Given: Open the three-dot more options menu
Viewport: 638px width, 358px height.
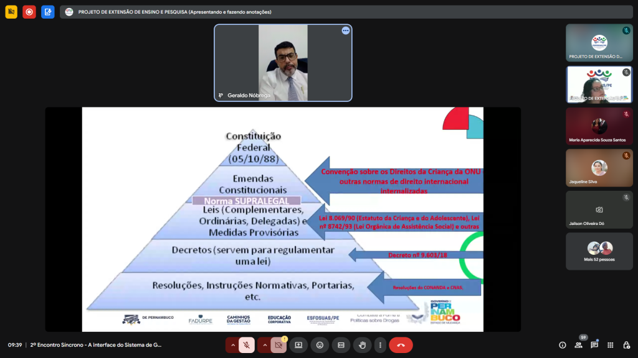Looking at the screenshot, I should tap(379, 345).
